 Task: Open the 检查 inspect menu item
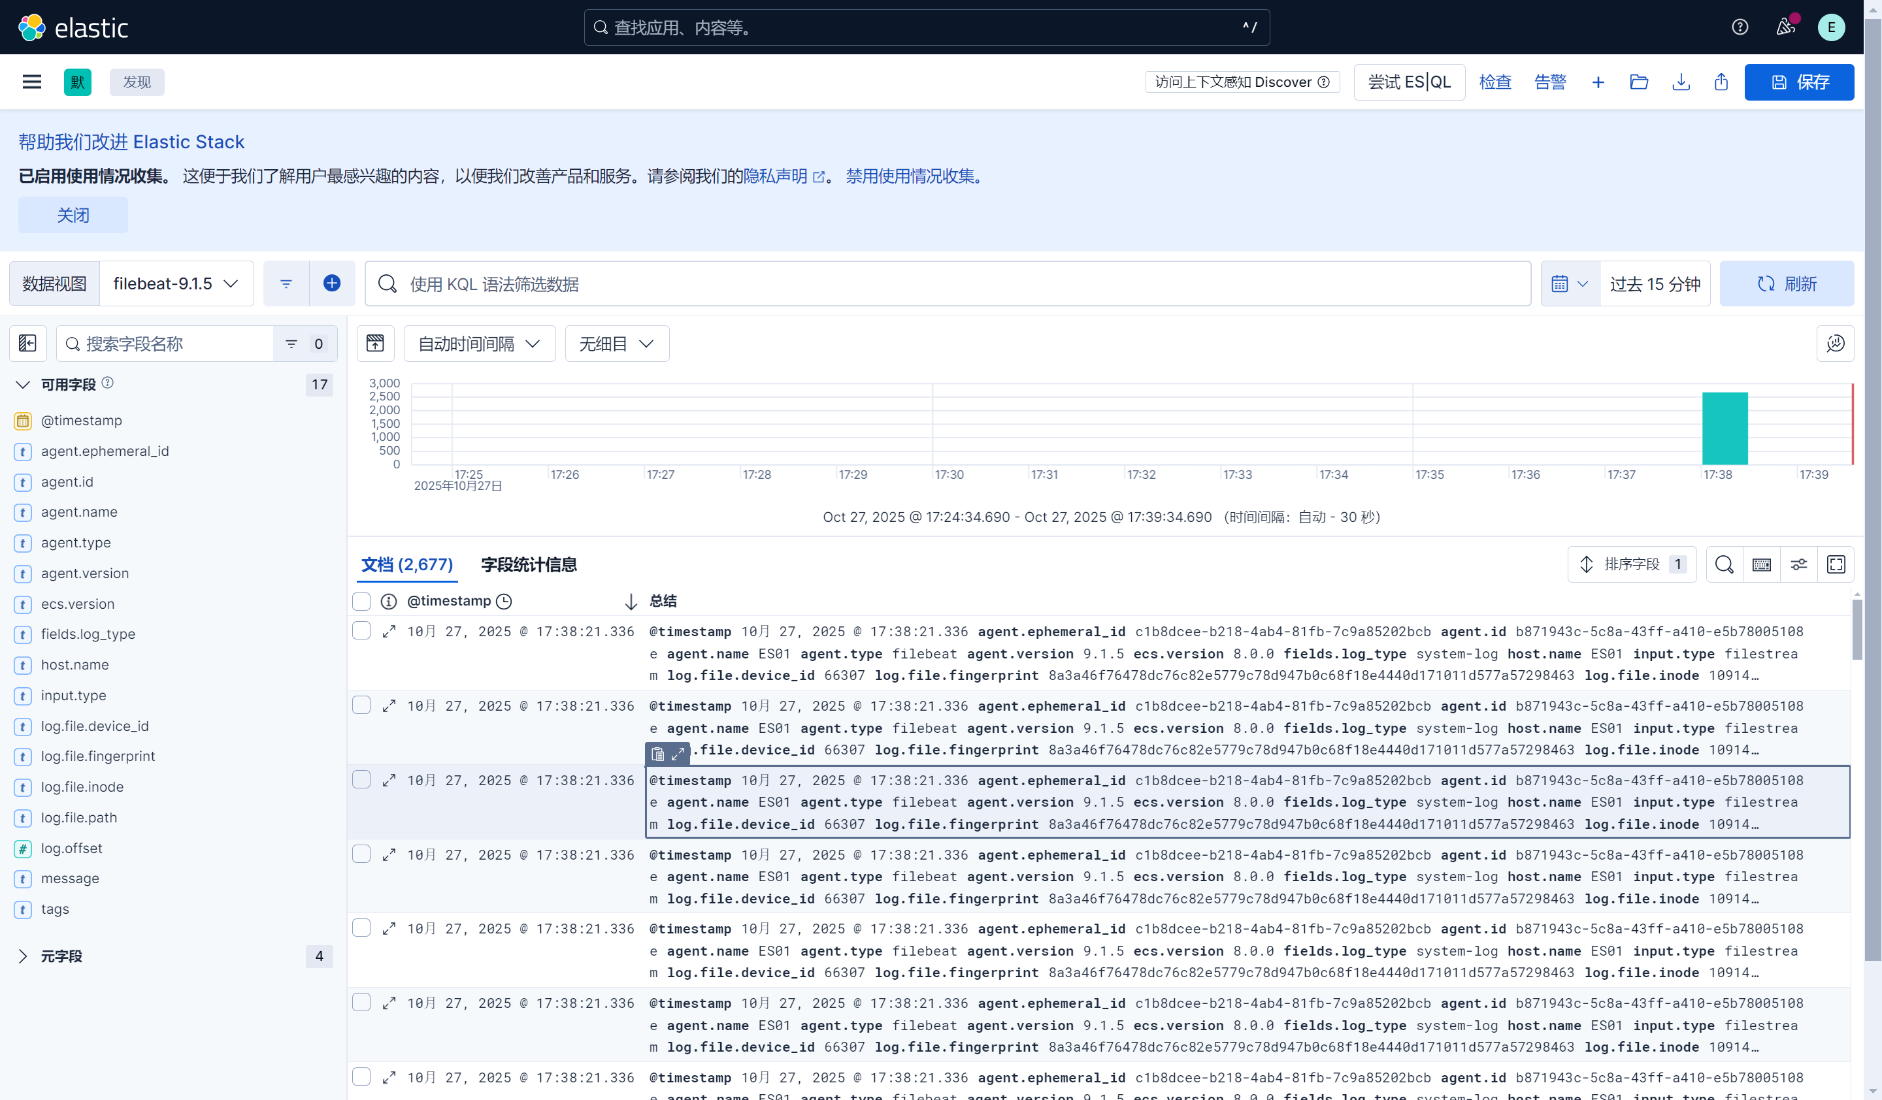(x=1495, y=82)
